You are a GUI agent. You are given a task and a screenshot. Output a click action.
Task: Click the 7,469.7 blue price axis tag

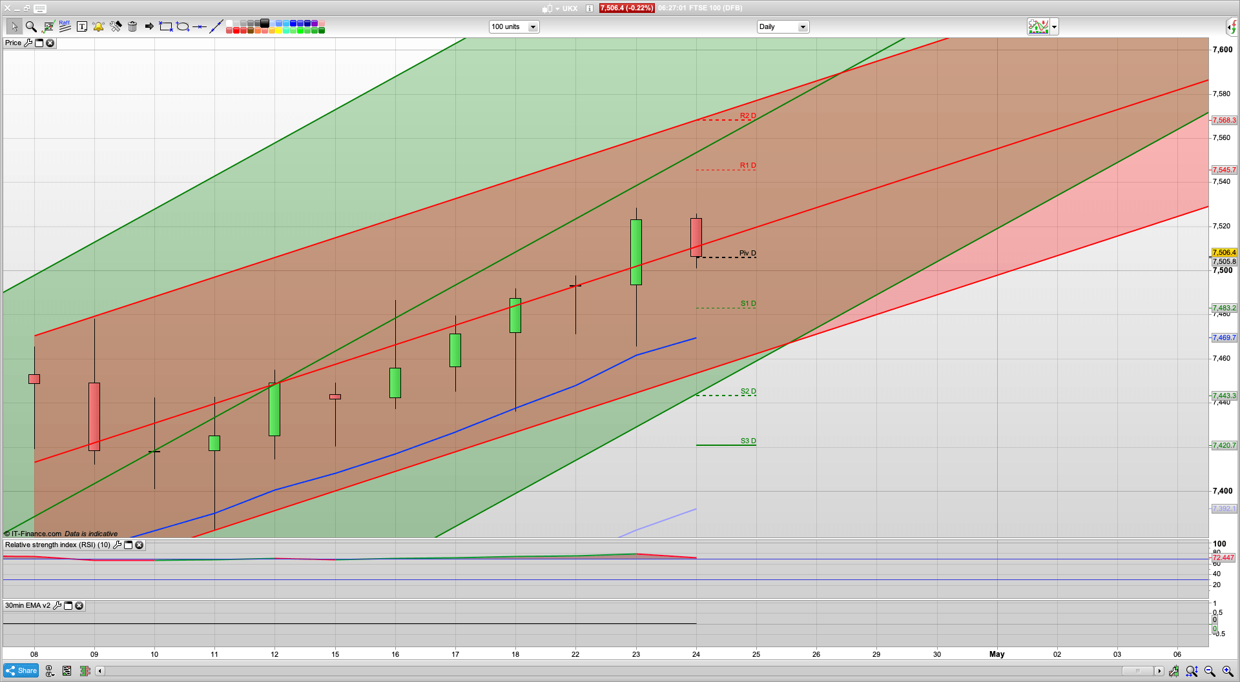[1224, 337]
